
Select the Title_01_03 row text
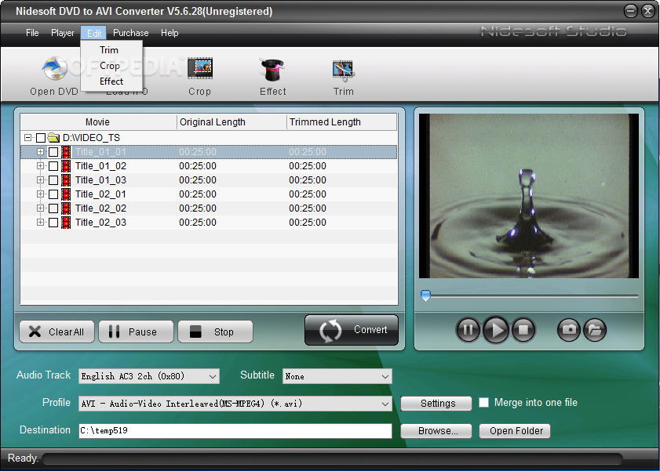100,180
